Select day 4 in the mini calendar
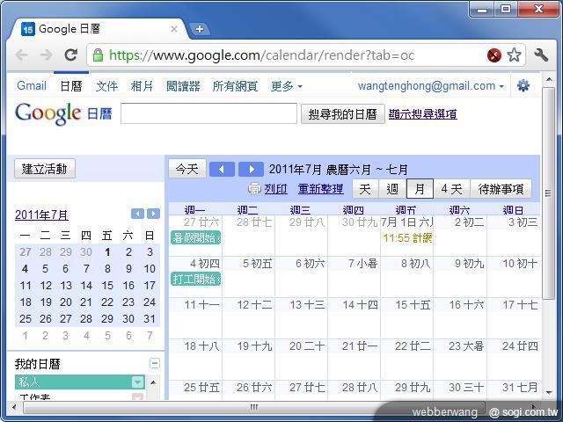Image resolution: width=563 pixels, height=422 pixels. (x=25, y=269)
